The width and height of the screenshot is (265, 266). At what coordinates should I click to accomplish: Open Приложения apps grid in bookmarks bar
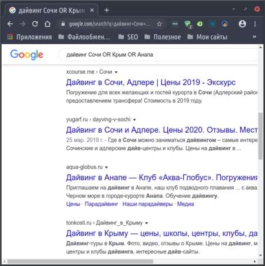29,37
